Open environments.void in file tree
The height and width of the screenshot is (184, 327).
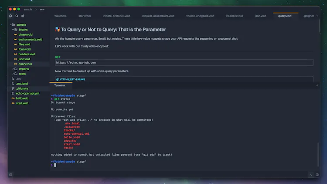(30, 39)
